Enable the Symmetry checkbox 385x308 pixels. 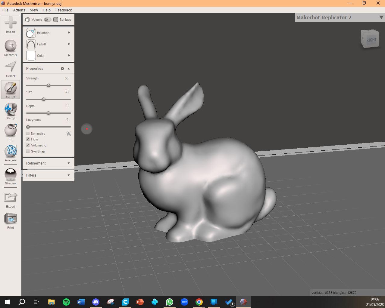coord(28,134)
